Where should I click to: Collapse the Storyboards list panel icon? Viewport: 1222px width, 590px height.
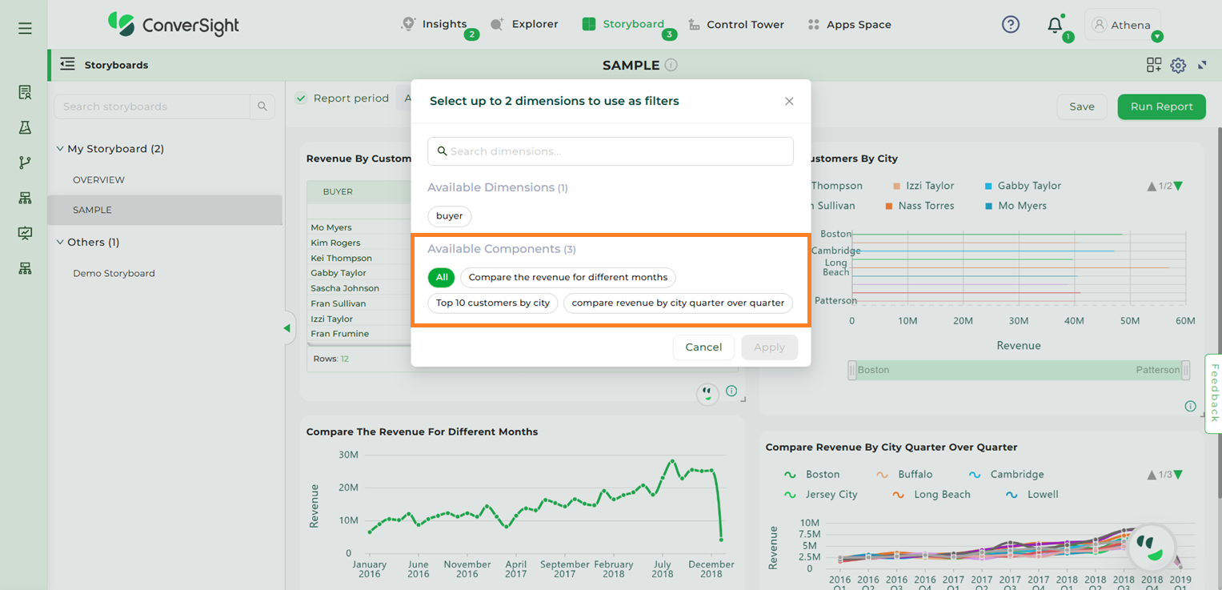click(x=67, y=65)
